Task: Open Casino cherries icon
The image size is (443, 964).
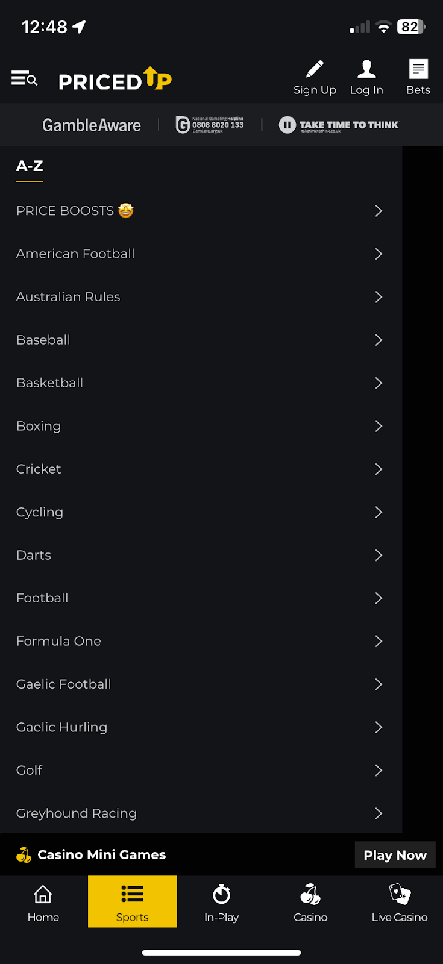Action: coord(310,894)
